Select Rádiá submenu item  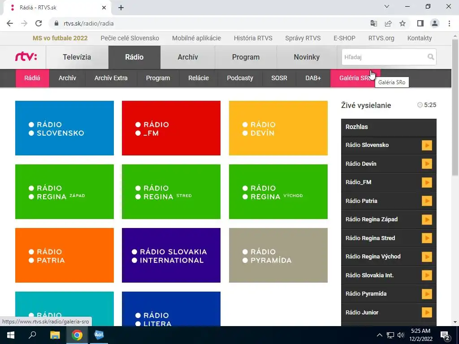click(x=32, y=78)
